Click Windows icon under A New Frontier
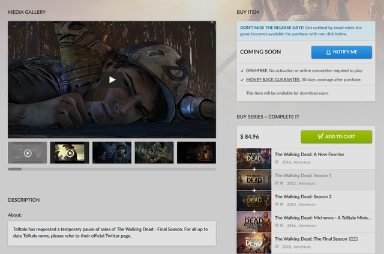This screenshot has width=384, height=254. click(x=277, y=162)
